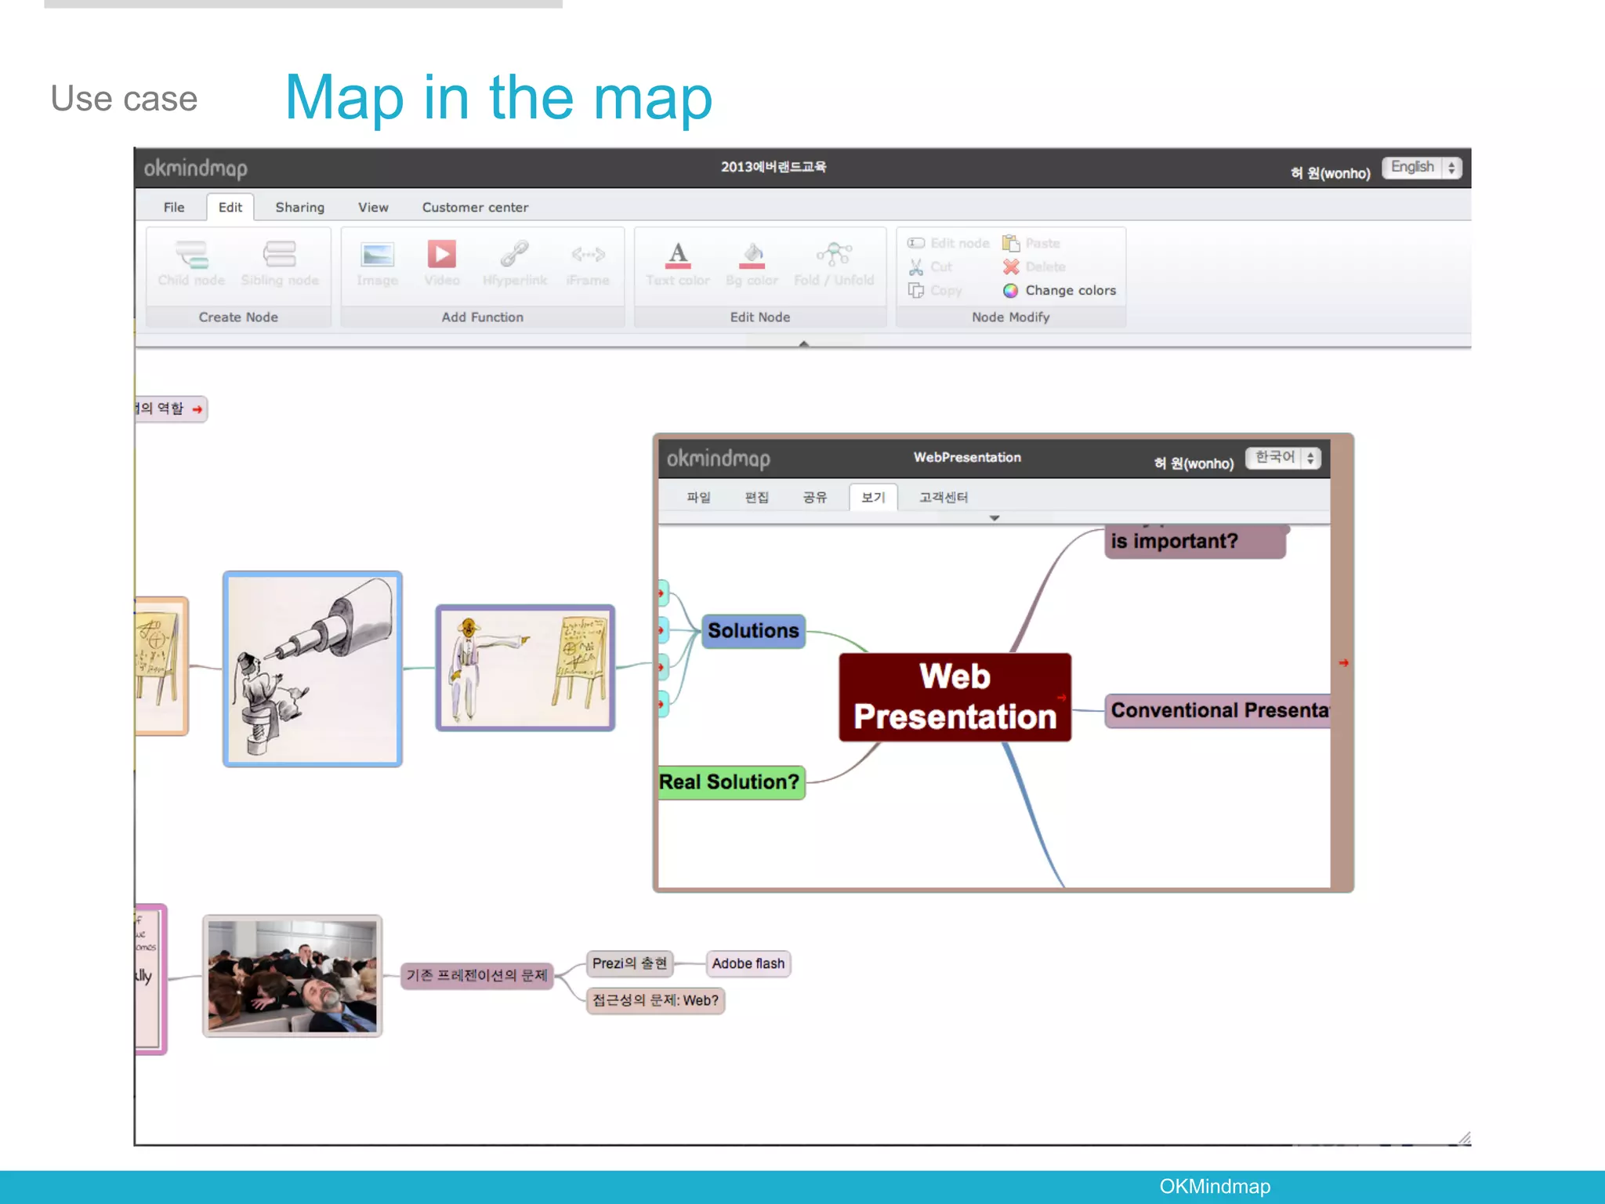Viewport: 1605px width, 1204px height.
Task: Click the resize grip at bottom-right corner
Action: [x=1464, y=1137]
